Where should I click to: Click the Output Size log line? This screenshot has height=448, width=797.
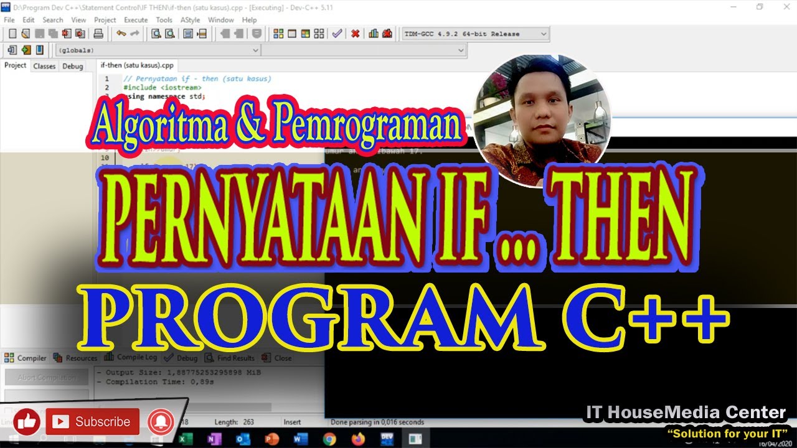(x=179, y=373)
